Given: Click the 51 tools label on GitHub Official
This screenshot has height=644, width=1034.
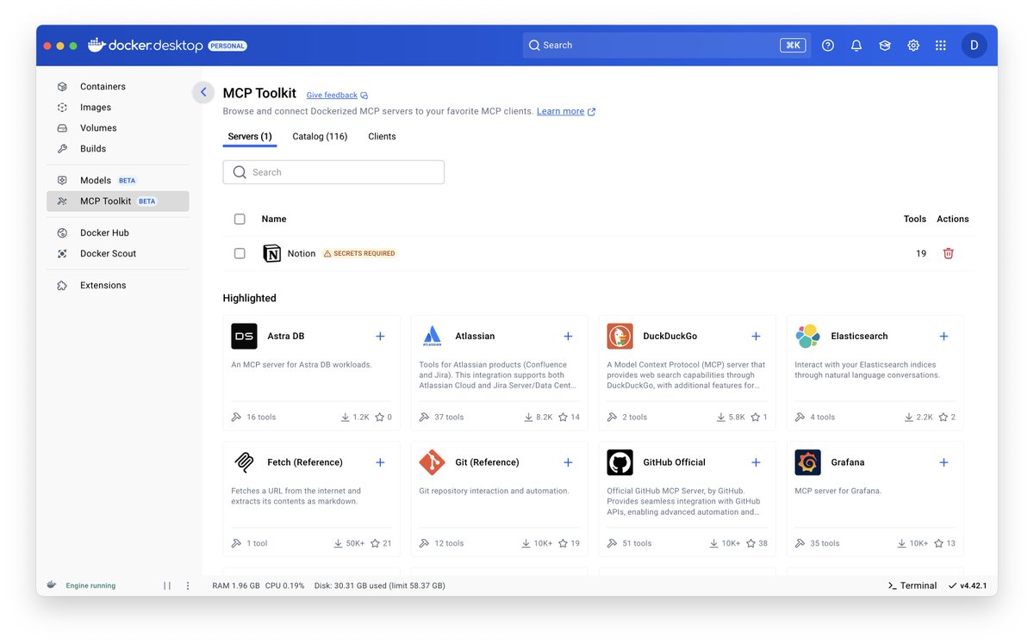Looking at the screenshot, I should [637, 543].
